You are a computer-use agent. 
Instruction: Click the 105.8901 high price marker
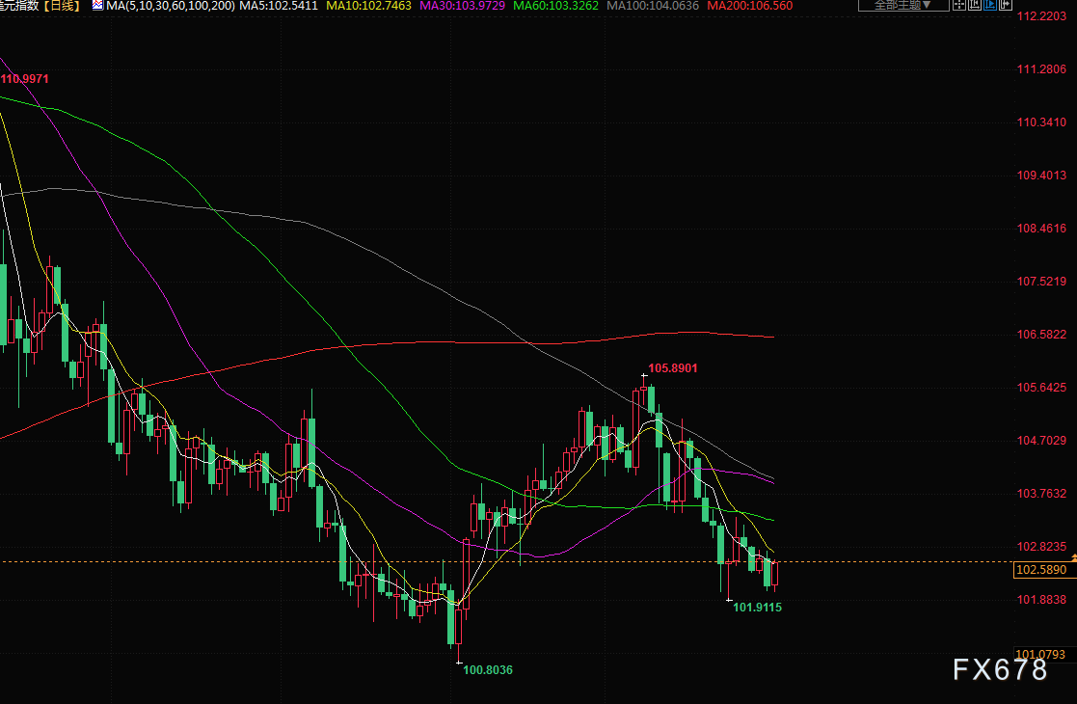pos(672,368)
